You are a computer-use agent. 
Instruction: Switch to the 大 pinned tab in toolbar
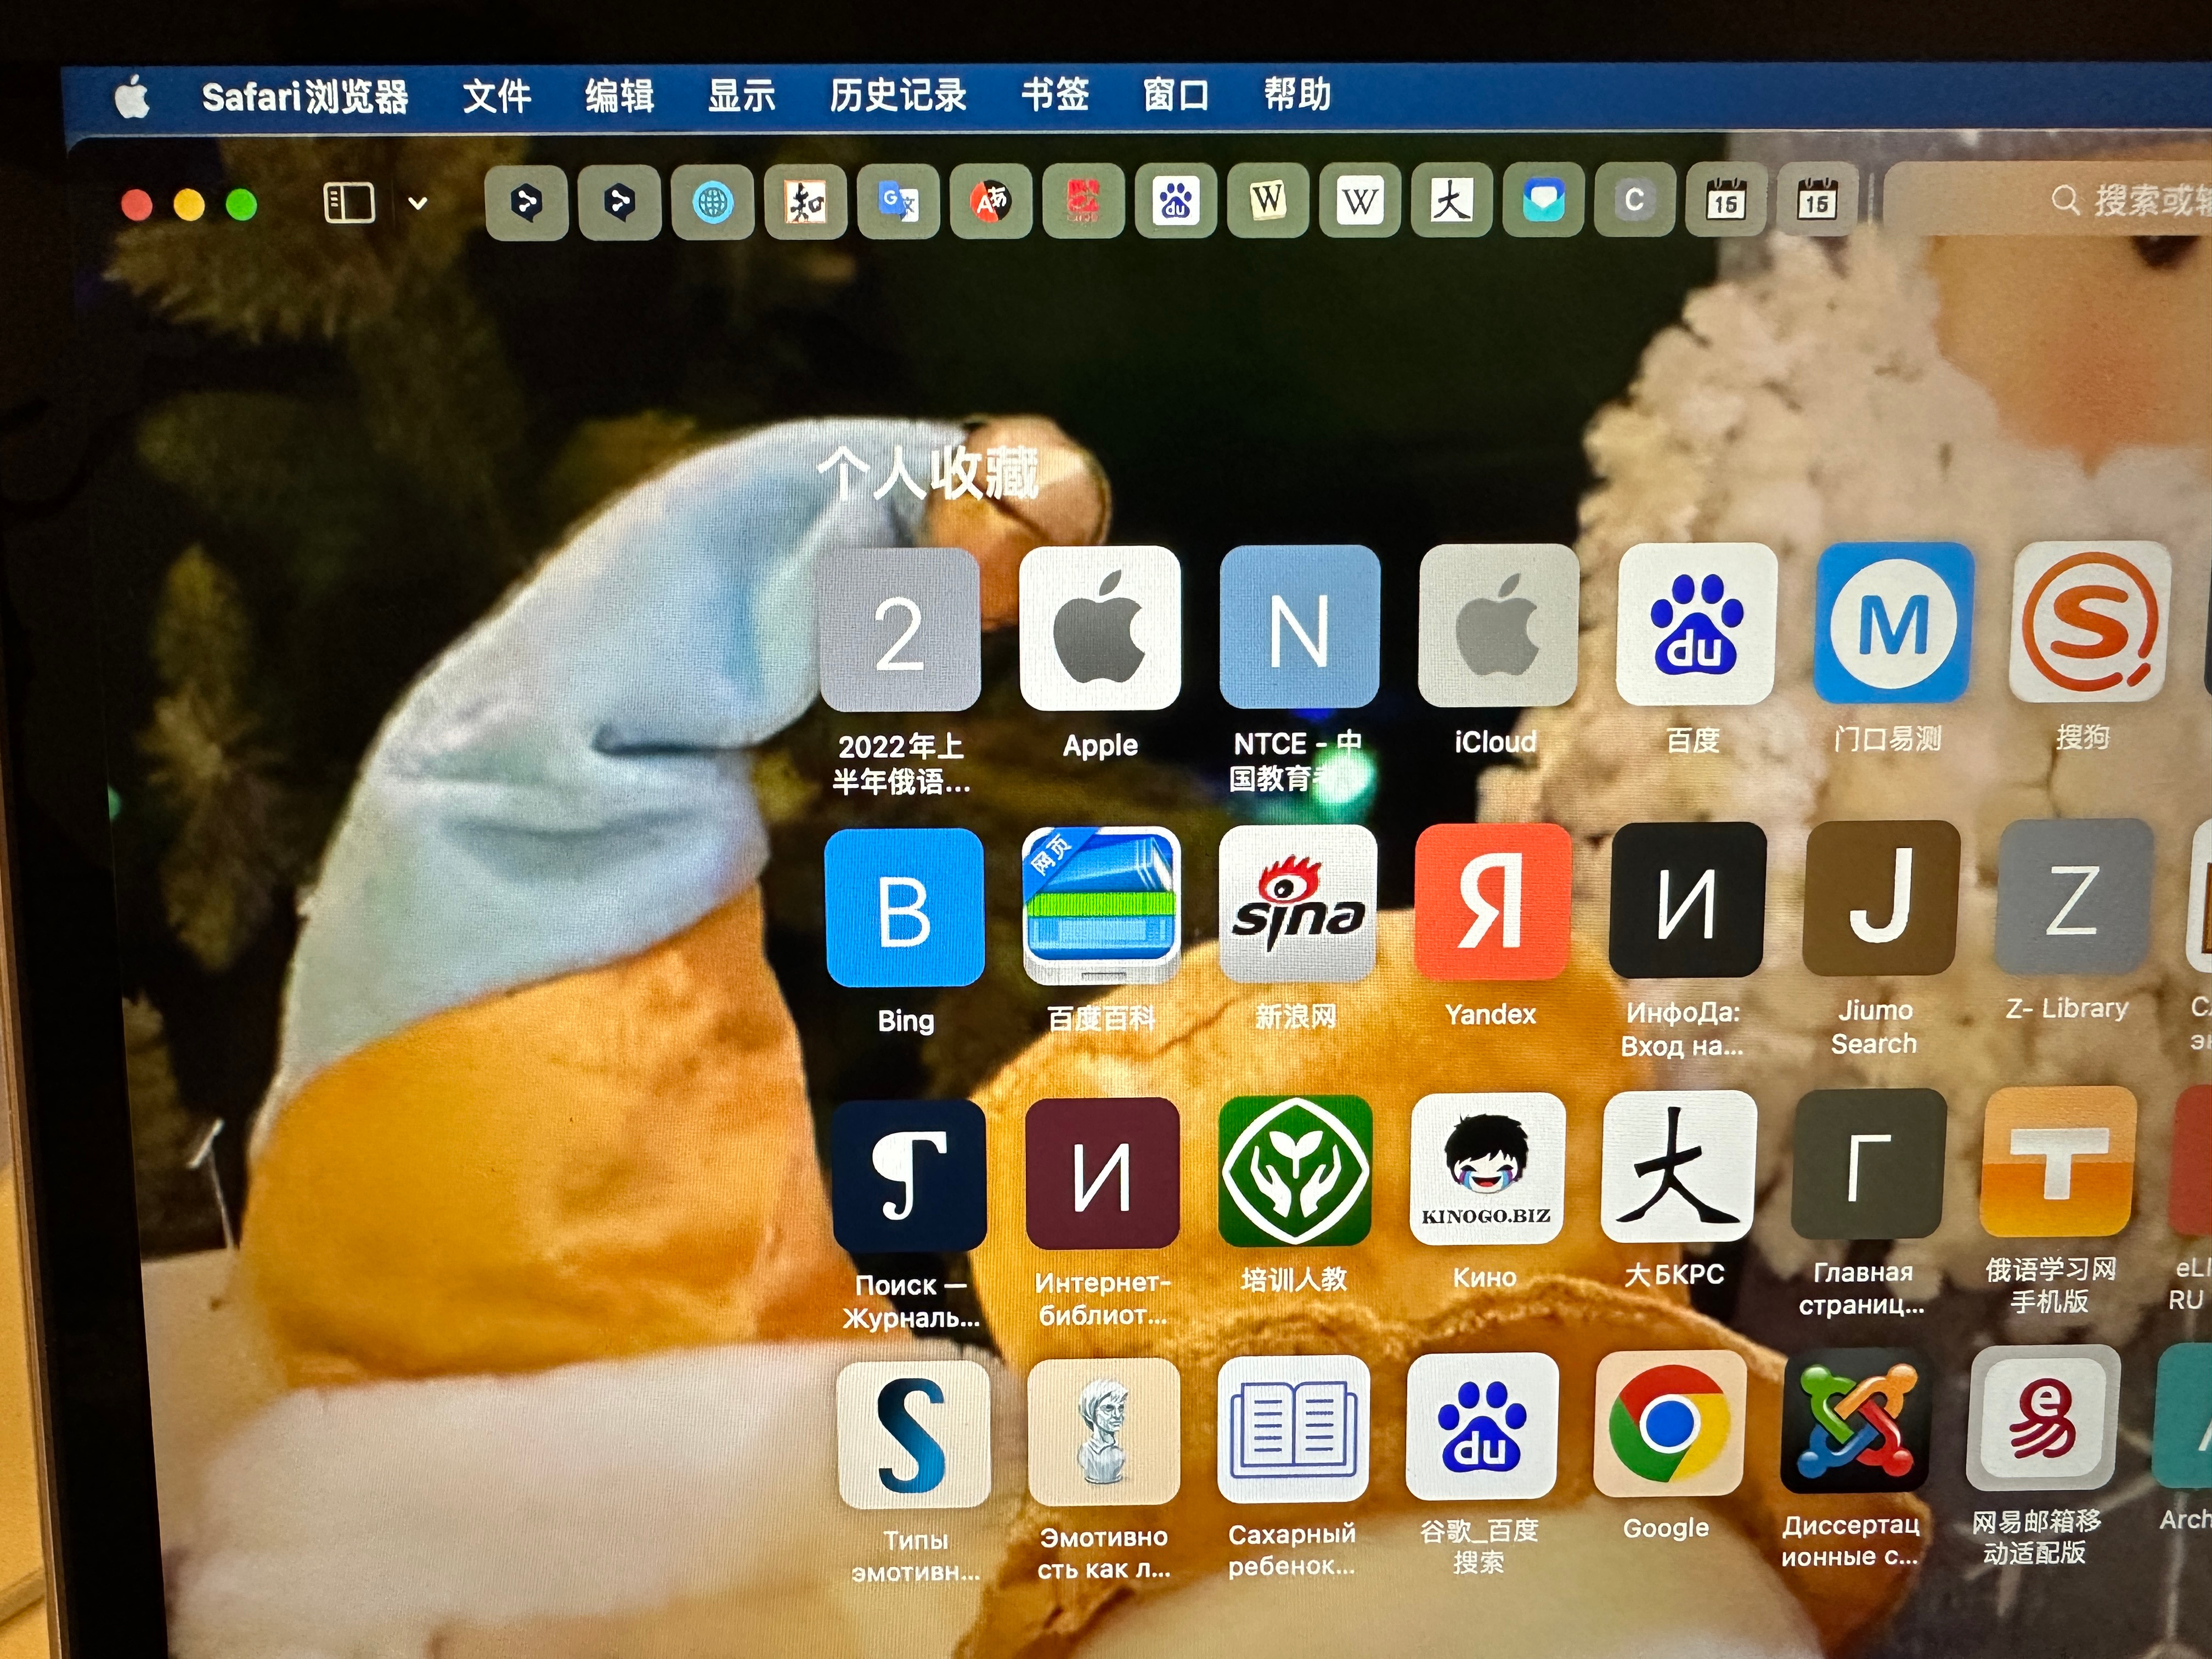pyautogui.click(x=1452, y=201)
